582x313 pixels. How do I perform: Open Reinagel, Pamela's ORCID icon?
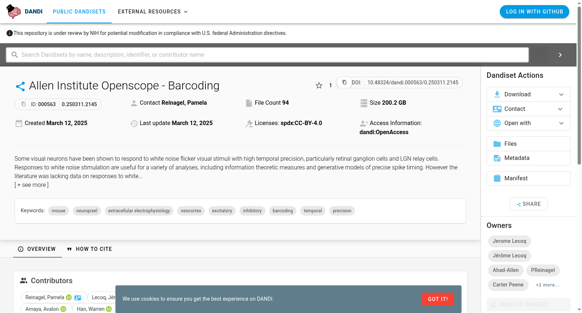pos(69,297)
